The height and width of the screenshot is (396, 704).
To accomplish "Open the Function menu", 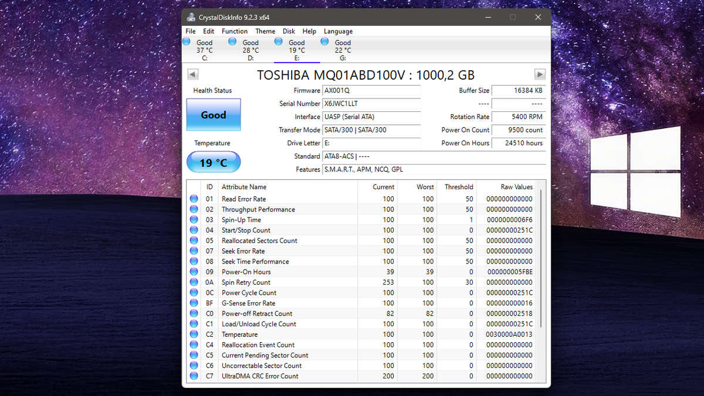I will point(235,31).
